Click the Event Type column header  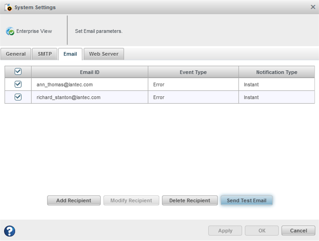coord(193,72)
